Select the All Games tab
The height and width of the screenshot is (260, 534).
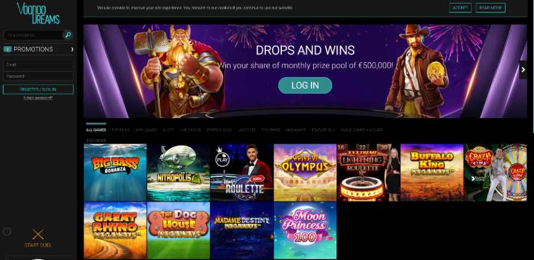click(x=96, y=130)
